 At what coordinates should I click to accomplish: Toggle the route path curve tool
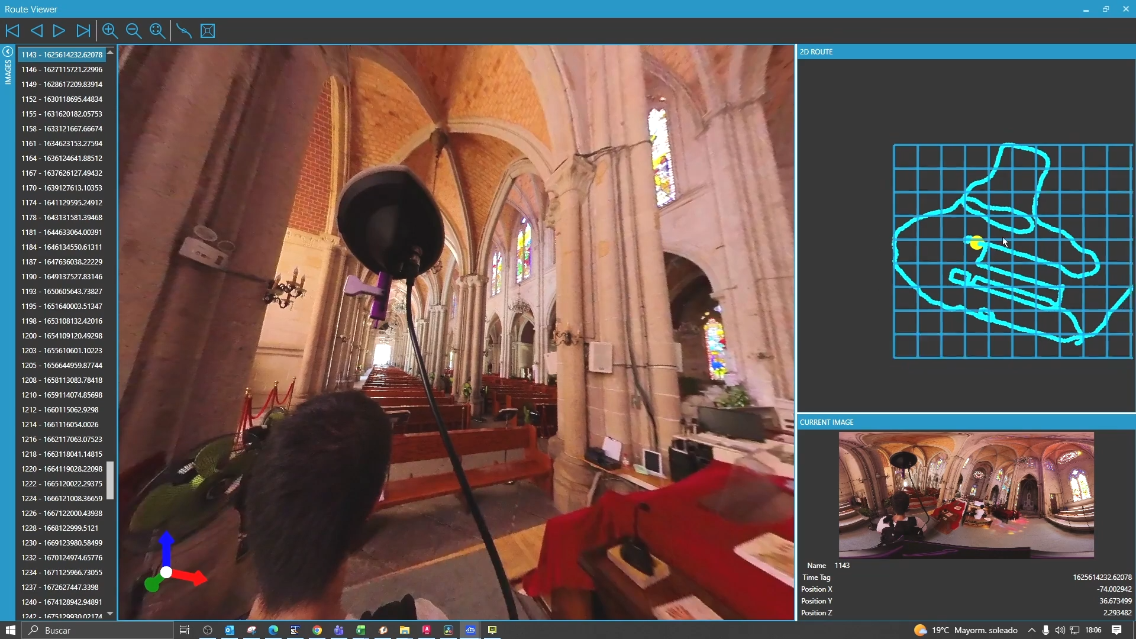point(184,31)
